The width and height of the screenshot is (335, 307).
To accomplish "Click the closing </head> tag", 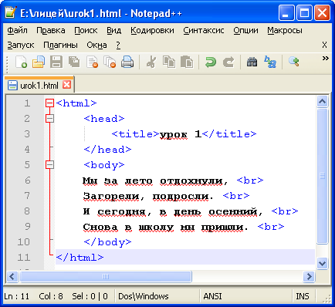I will (107, 150).
